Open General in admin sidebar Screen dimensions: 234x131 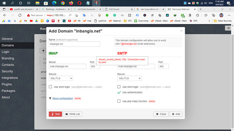tap(7, 39)
